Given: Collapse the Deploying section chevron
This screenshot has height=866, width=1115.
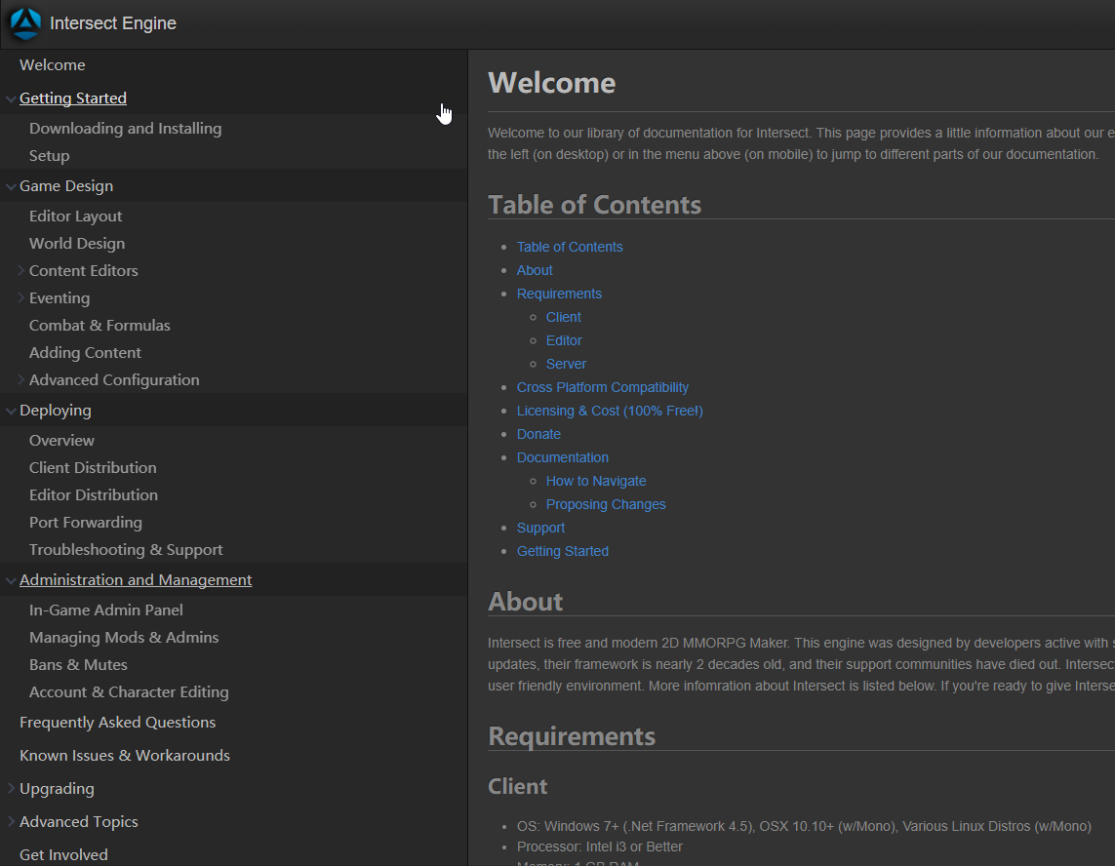Looking at the screenshot, I should pos(11,411).
